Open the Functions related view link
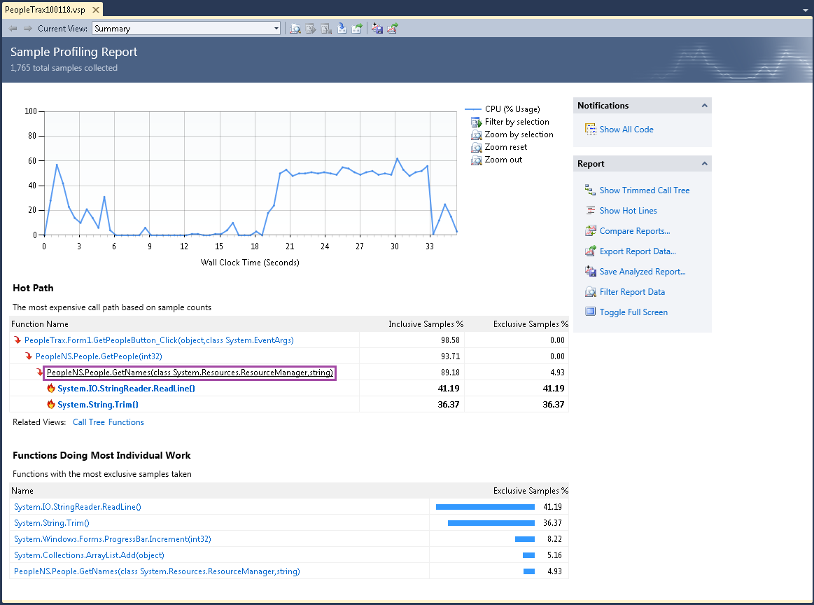The width and height of the screenshot is (814, 605). click(x=126, y=422)
